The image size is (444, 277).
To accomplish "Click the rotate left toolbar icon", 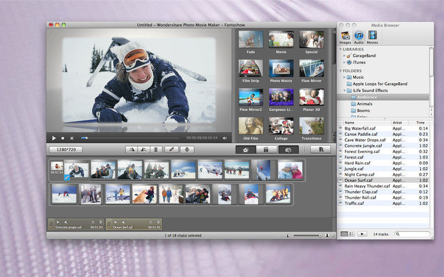I will coord(132,150).
